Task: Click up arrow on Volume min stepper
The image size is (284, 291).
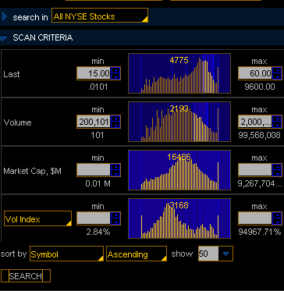Action: tap(115, 119)
